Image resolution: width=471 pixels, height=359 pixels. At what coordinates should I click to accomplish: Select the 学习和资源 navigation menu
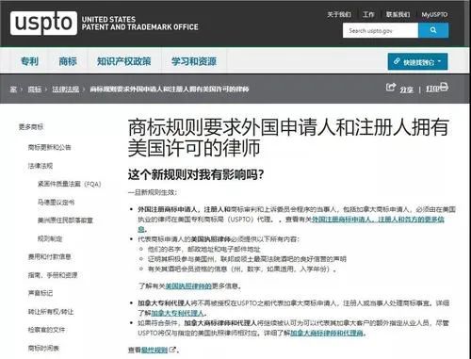194,61
